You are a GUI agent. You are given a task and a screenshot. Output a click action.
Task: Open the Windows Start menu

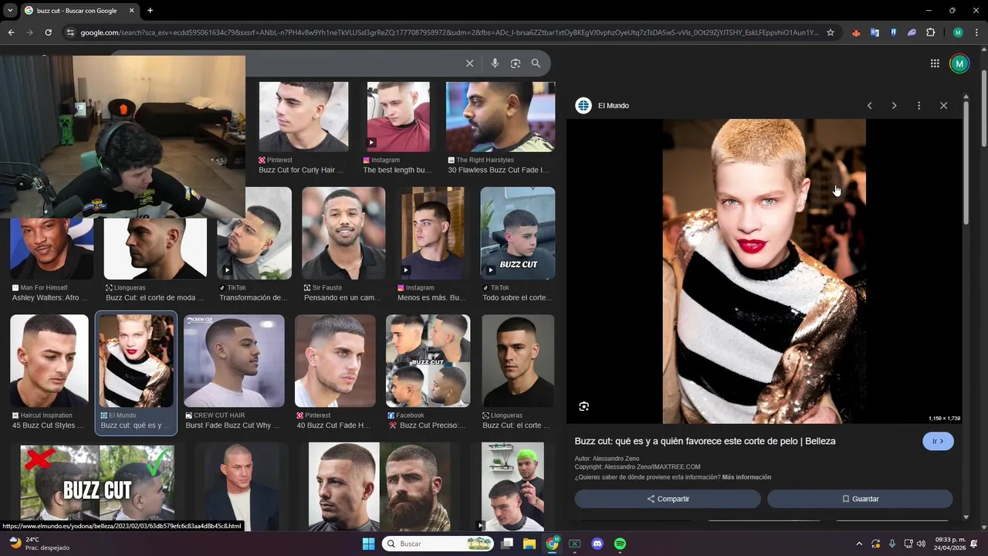click(x=368, y=544)
